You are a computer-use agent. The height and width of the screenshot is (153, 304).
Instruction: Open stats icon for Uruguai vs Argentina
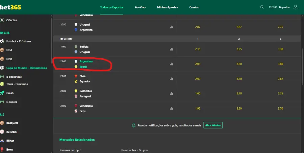click(171, 27)
